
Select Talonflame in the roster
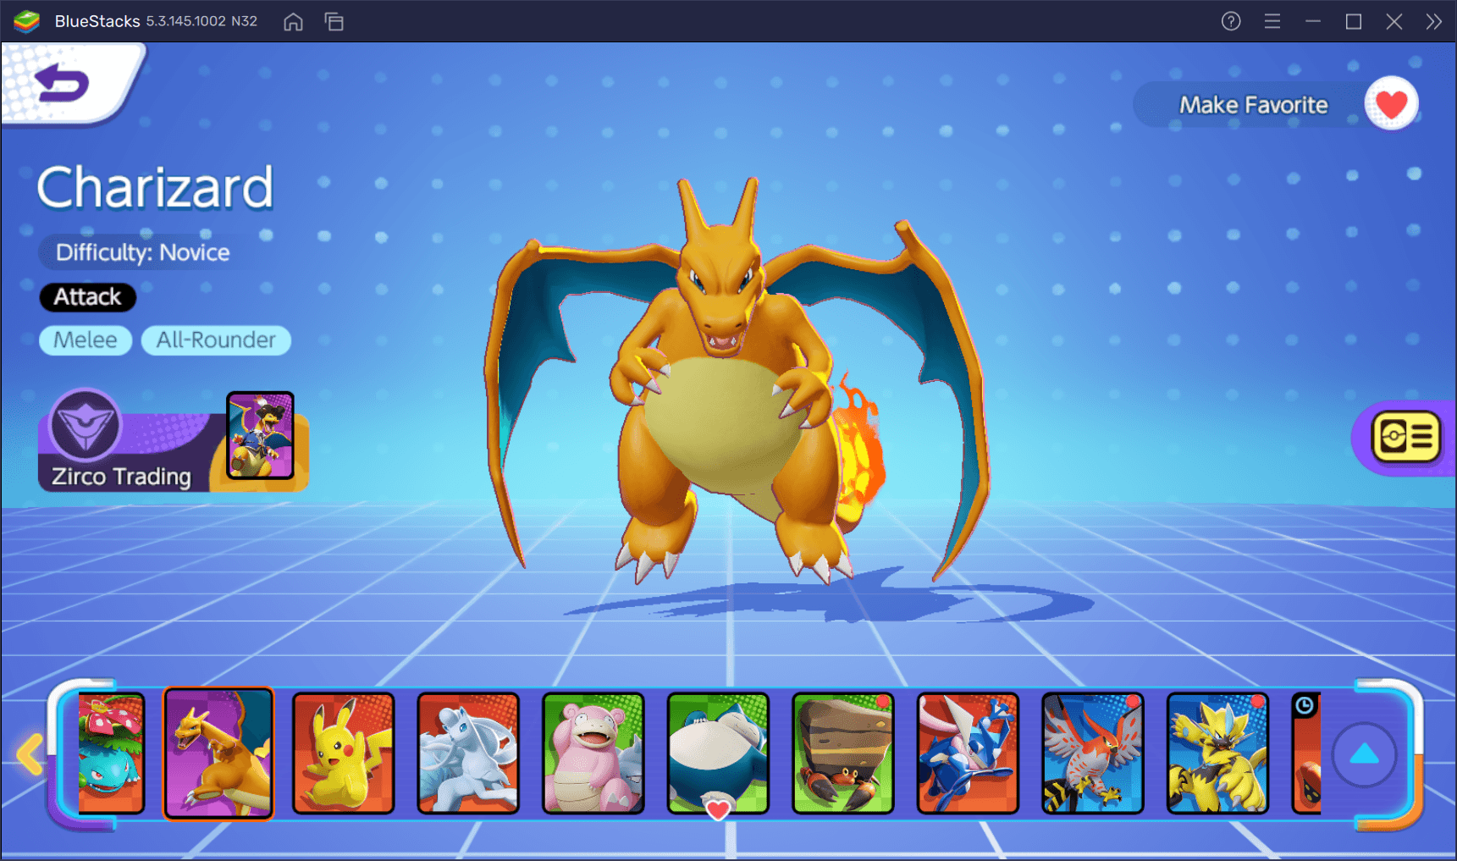click(x=1092, y=753)
